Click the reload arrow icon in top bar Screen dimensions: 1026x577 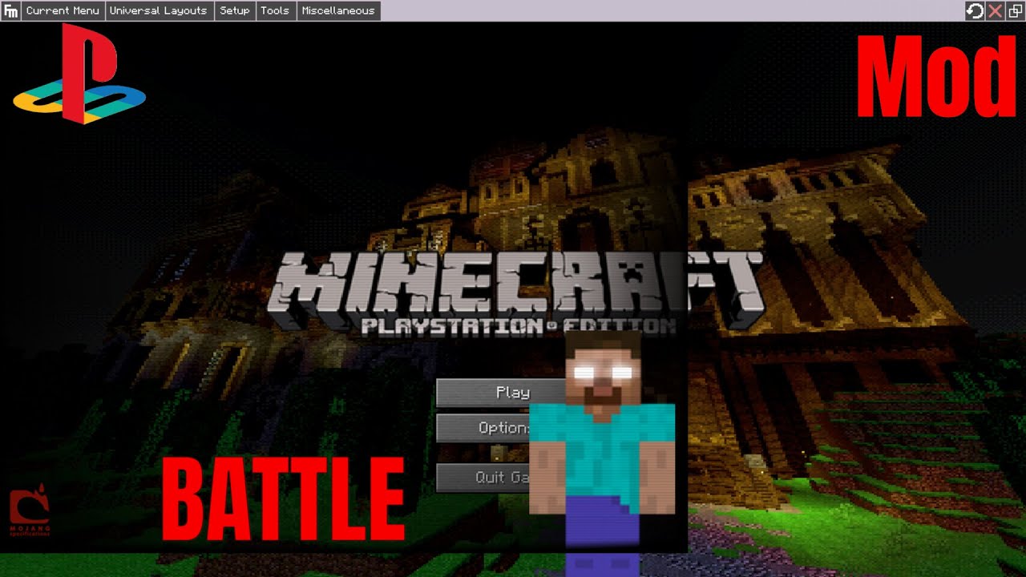pos(975,10)
